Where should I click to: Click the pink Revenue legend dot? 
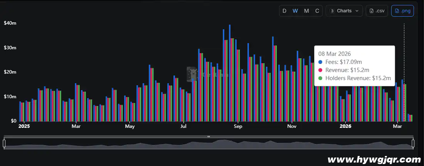click(320, 70)
